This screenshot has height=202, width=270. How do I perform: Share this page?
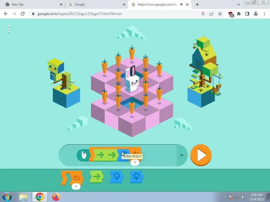[x=211, y=14]
